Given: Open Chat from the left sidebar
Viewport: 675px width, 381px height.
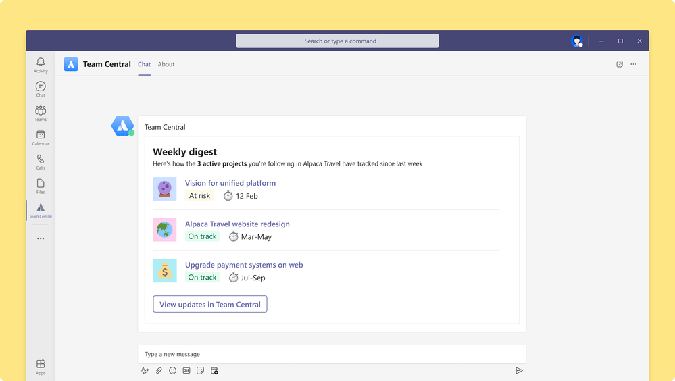Looking at the screenshot, I should click(x=41, y=89).
